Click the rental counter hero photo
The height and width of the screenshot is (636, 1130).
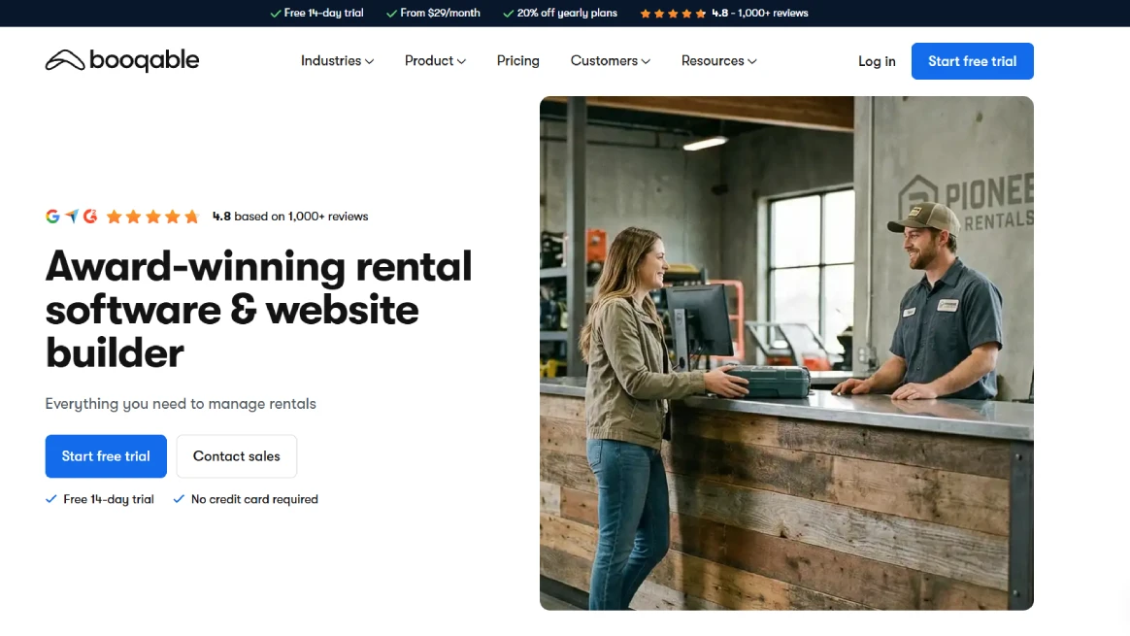(786, 352)
